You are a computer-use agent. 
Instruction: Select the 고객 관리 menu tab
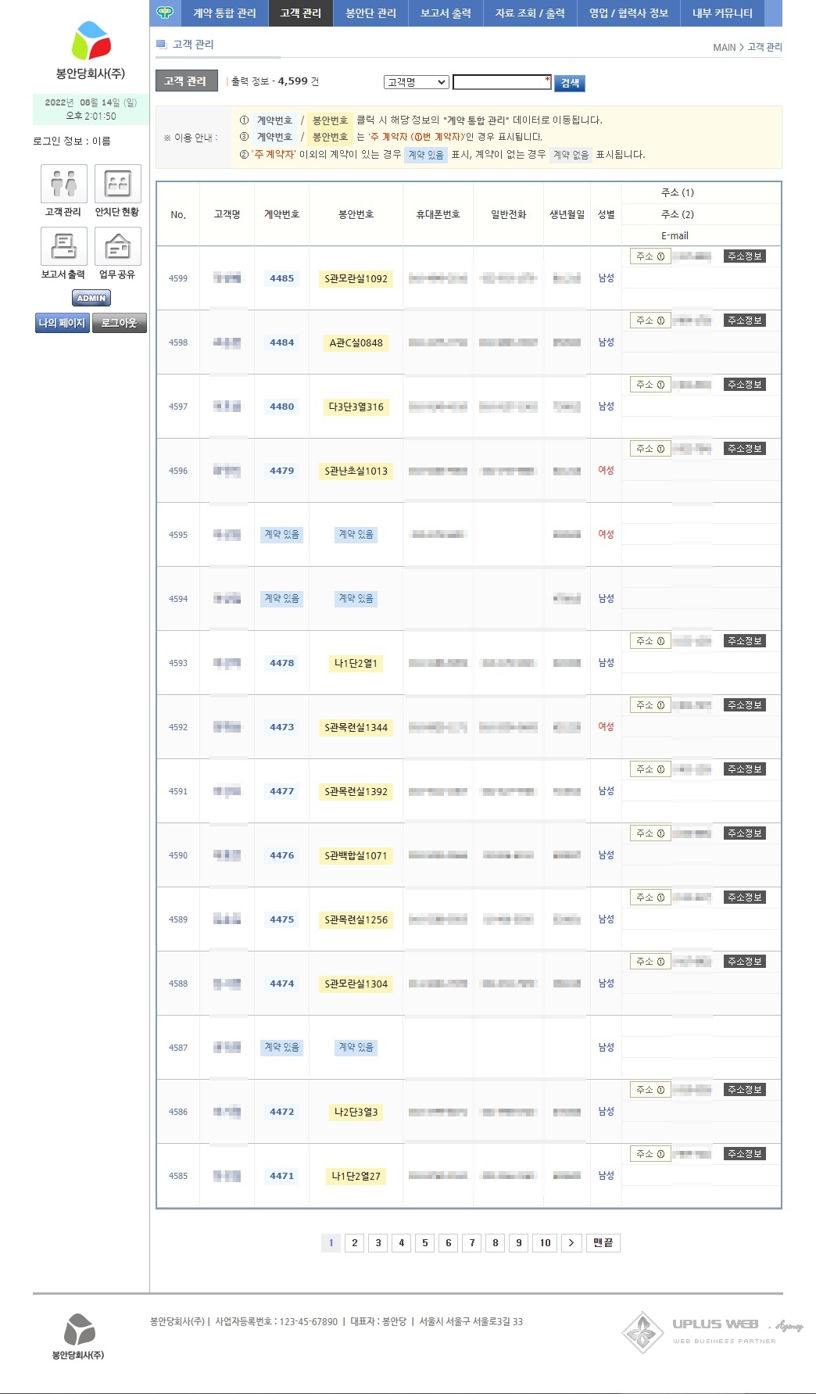tap(301, 13)
